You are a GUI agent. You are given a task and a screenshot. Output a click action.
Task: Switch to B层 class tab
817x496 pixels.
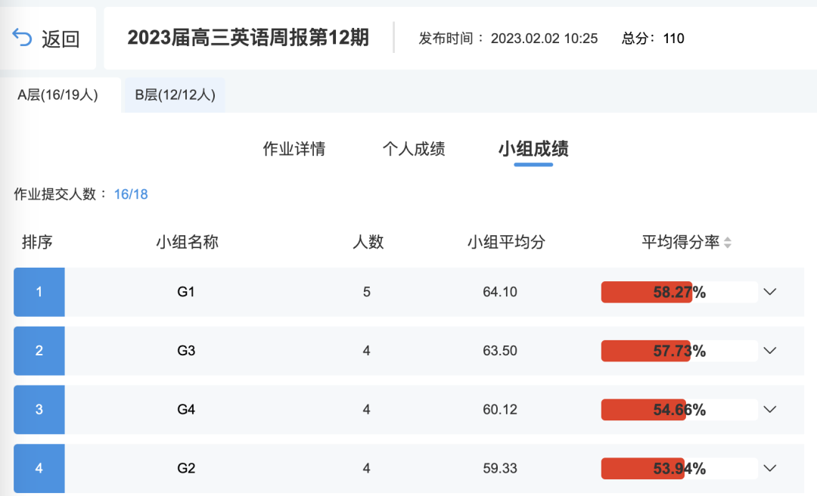tap(175, 95)
